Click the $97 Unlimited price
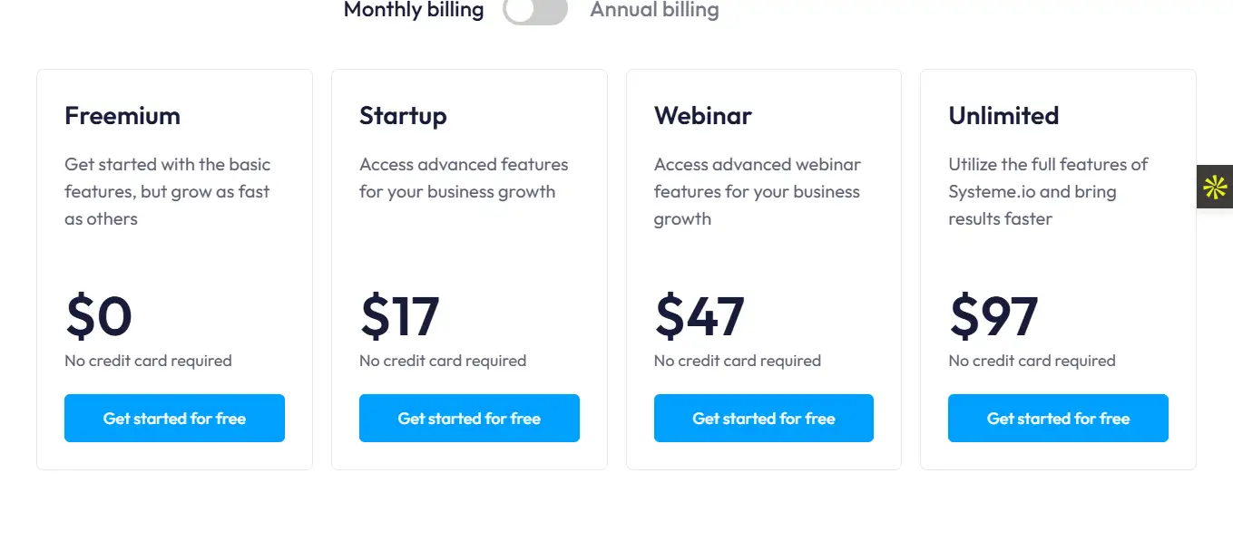 click(x=993, y=316)
